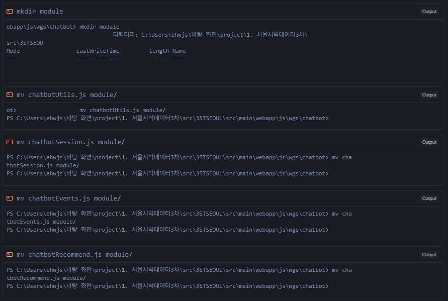Image resolution: width=448 pixels, height=301 pixels.
Task: Click the terminal icon beside mv chatbotEvents.js
Action: (x=10, y=198)
